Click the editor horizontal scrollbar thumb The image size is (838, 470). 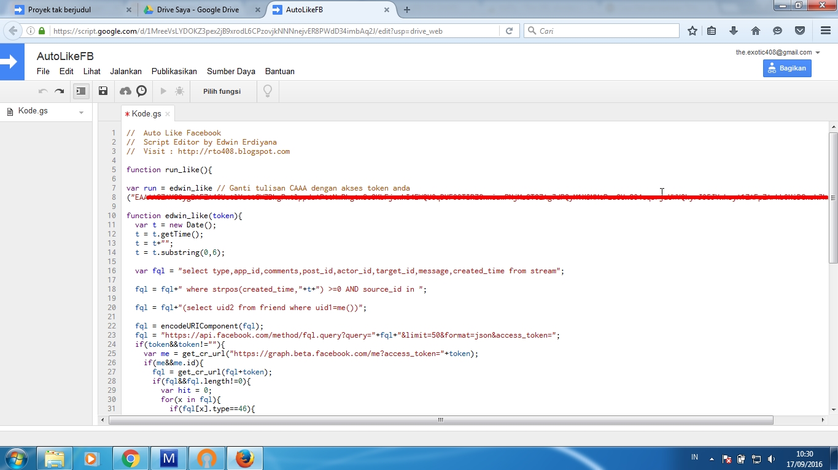[x=441, y=420]
